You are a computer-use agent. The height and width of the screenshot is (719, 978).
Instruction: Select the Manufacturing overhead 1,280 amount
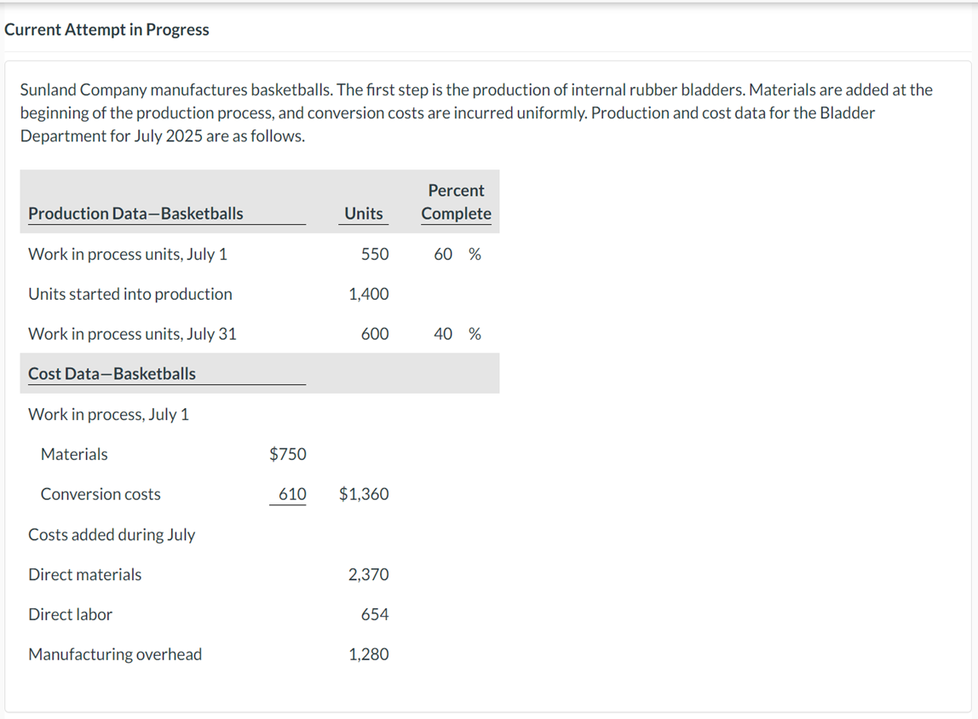point(369,655)
